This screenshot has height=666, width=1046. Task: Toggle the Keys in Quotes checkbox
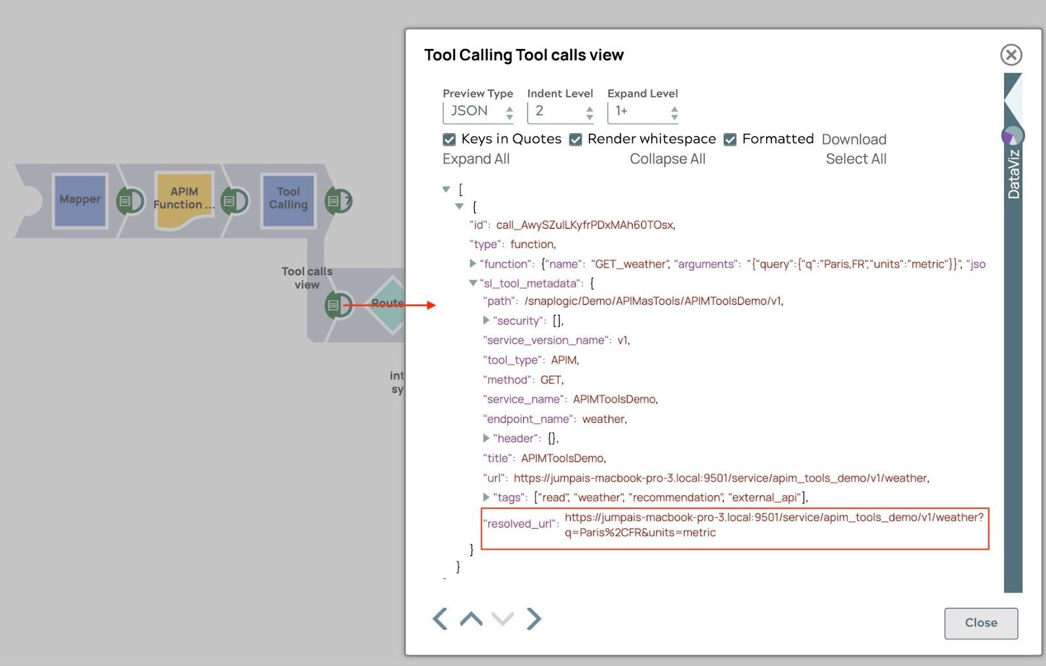(x=449, y=139)
